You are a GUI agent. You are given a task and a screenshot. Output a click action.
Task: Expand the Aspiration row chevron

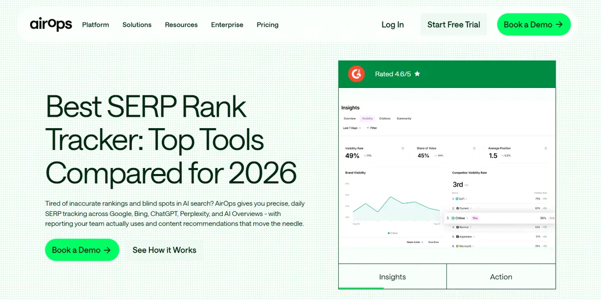(474, 237)
